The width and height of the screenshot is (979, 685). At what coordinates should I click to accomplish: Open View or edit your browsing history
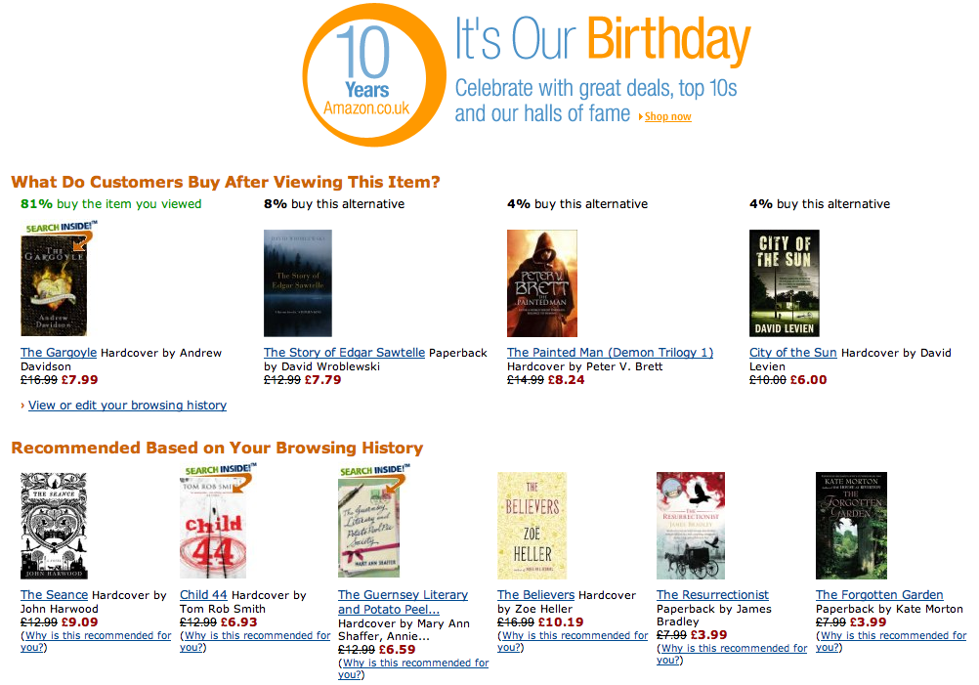[127, 406]
